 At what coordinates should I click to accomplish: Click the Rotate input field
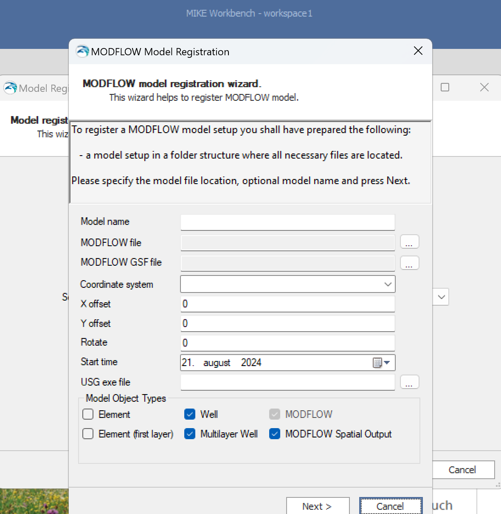coord(288,343)
